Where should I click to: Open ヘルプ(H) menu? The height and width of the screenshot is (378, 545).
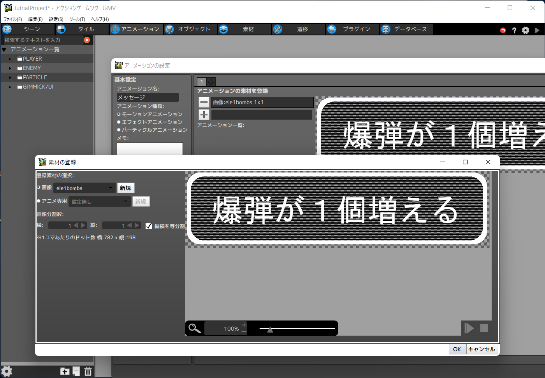100,19
